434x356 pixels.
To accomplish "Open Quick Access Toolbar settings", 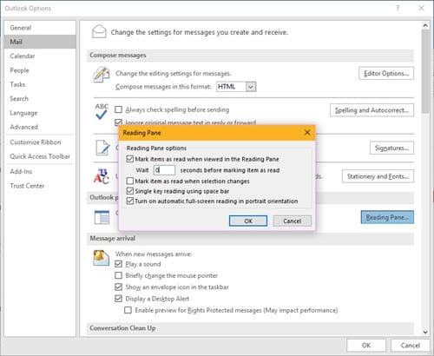I will pos(40,156).
